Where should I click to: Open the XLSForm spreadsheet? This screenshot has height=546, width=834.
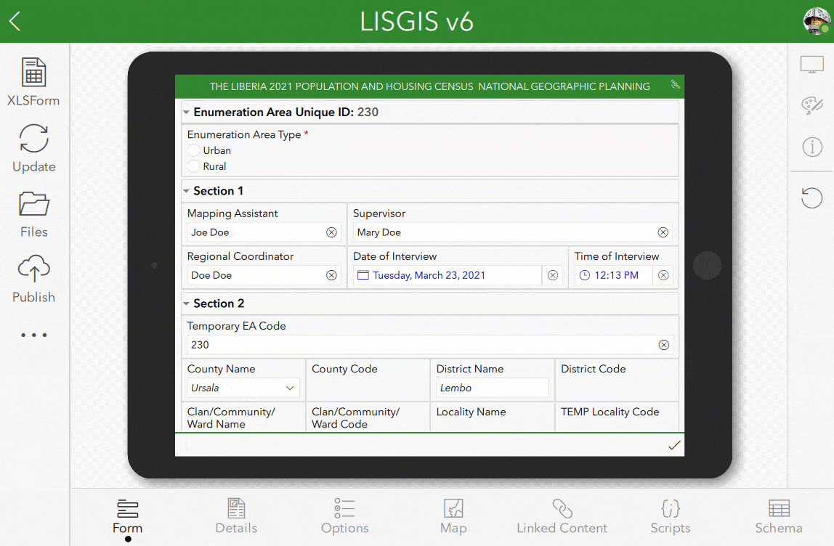click(33, 82)
